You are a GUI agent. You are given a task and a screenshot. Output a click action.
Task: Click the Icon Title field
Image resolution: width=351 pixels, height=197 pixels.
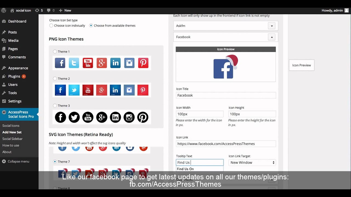tap(226, 95)
